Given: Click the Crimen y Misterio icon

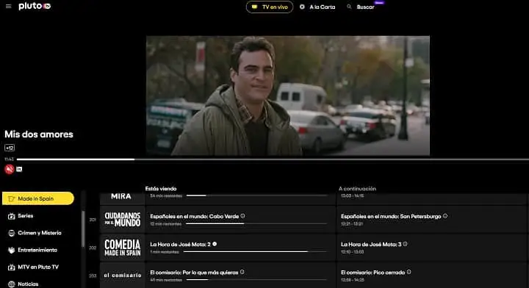Looking at the screenshot, I should point(12,233).
